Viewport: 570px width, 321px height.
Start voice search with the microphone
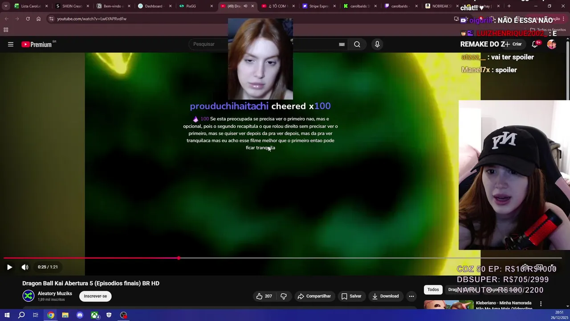[x=377, y=44]
